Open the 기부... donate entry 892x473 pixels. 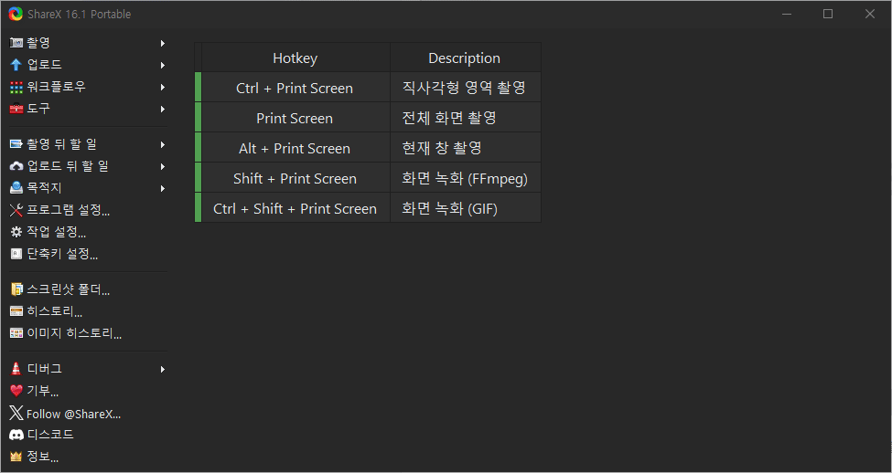[88, 391]
